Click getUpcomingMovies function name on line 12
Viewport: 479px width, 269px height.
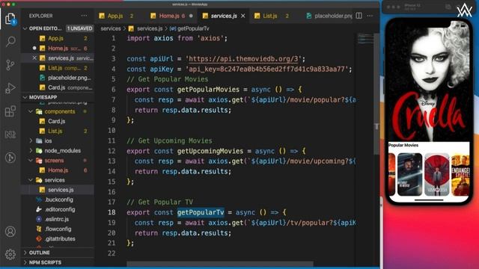210,151
